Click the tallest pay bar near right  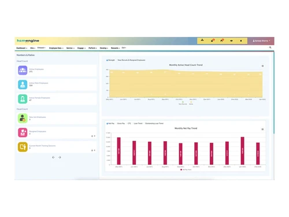point(242,151)
